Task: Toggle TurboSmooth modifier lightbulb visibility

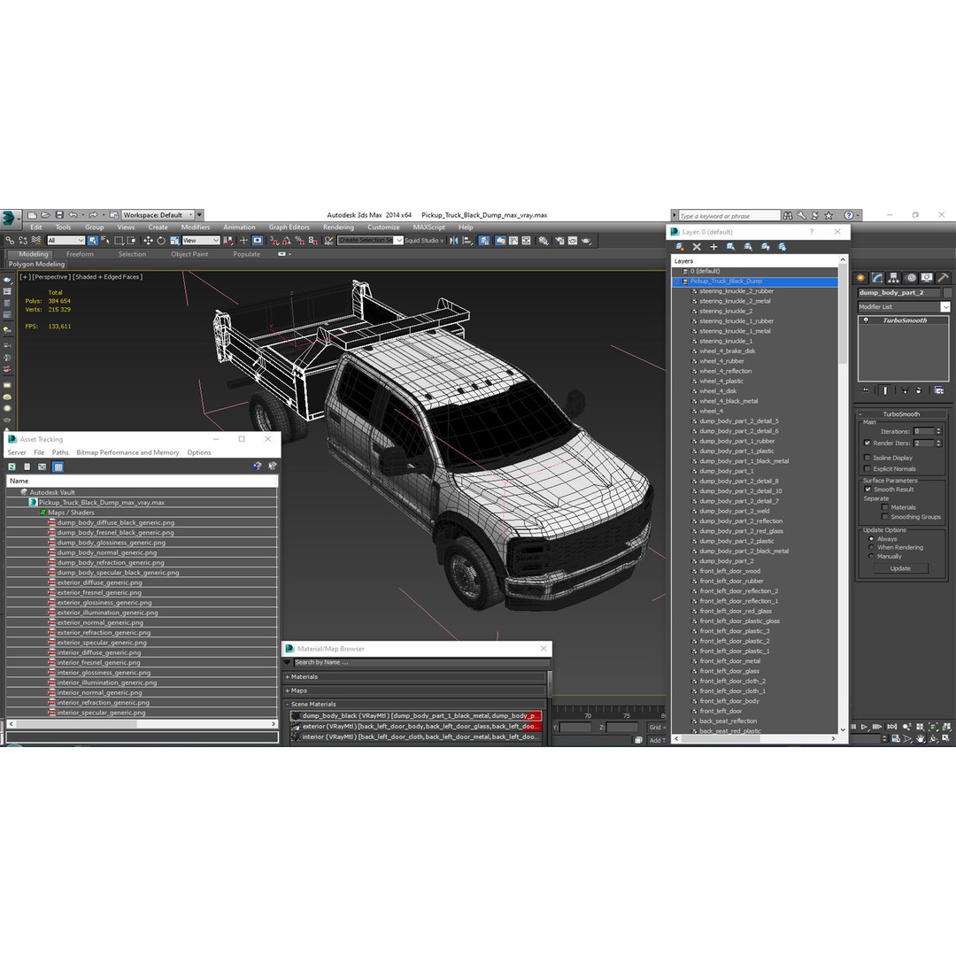Action: (866, 320)
